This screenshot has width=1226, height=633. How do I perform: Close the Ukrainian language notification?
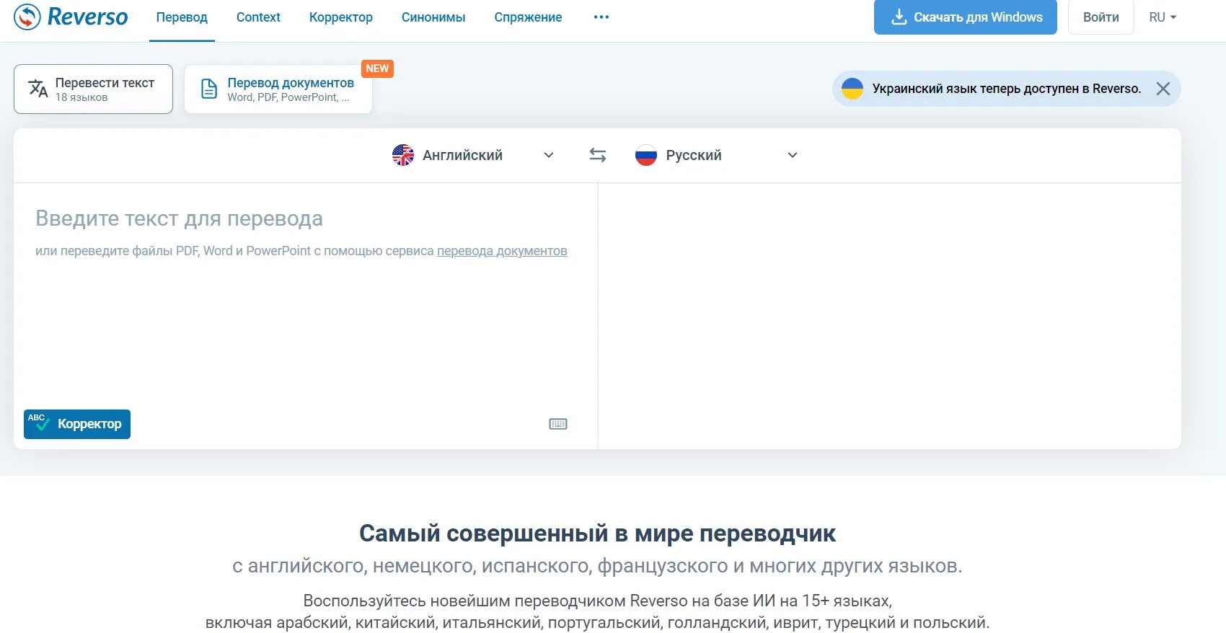[x=1163, y=89]
